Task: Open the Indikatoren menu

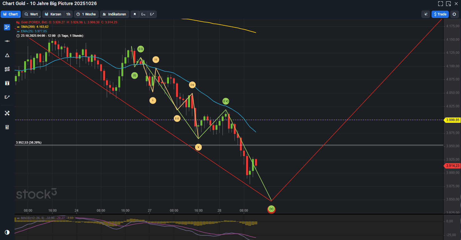Action: pyautogui.click(x=114, y=14)
